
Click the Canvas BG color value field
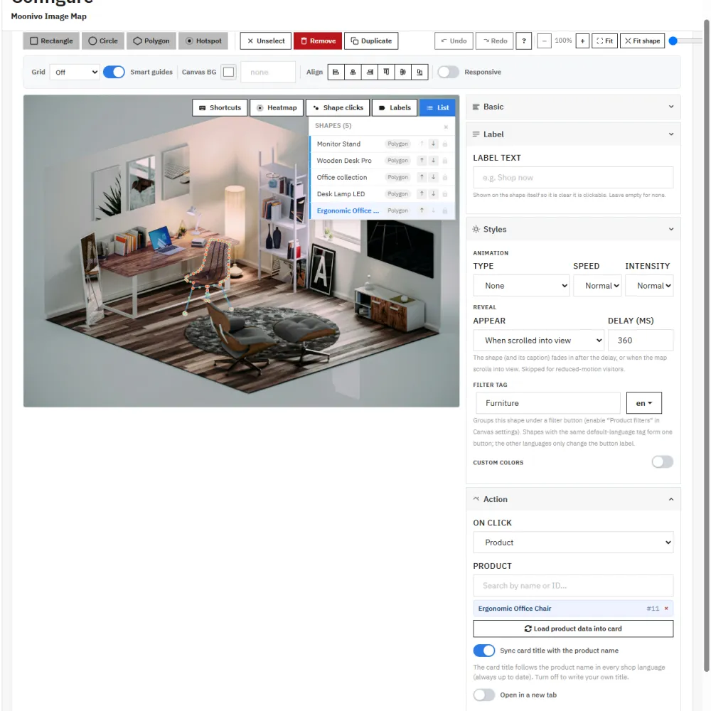pyautogui.click(x=268, y=72)
